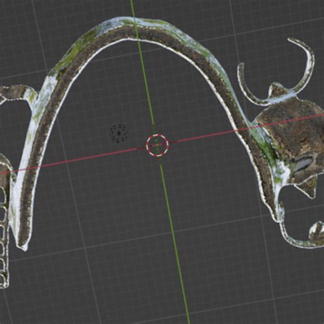This screenshot has width=324, height=324.
Task: Select the arch mesh at its apex
Action: tap(137, 29)
